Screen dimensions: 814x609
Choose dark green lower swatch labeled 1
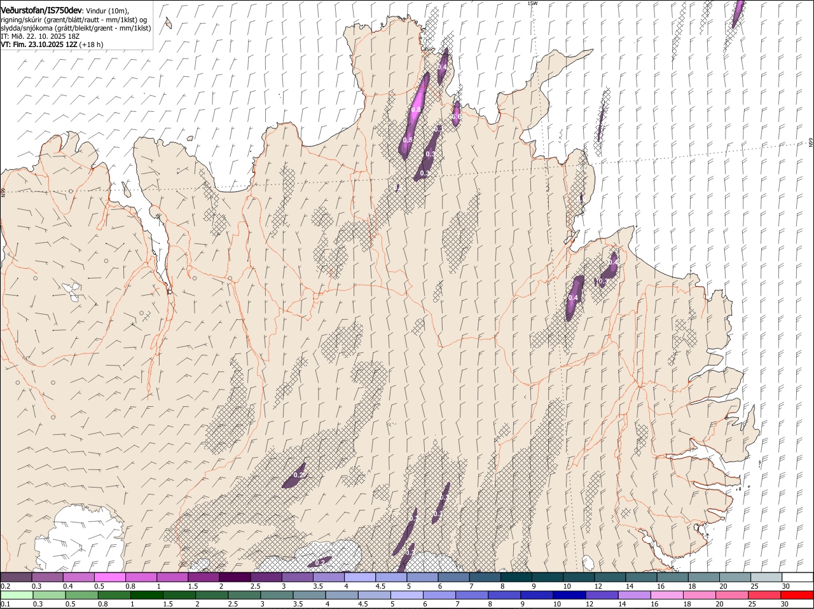[146, 595]
